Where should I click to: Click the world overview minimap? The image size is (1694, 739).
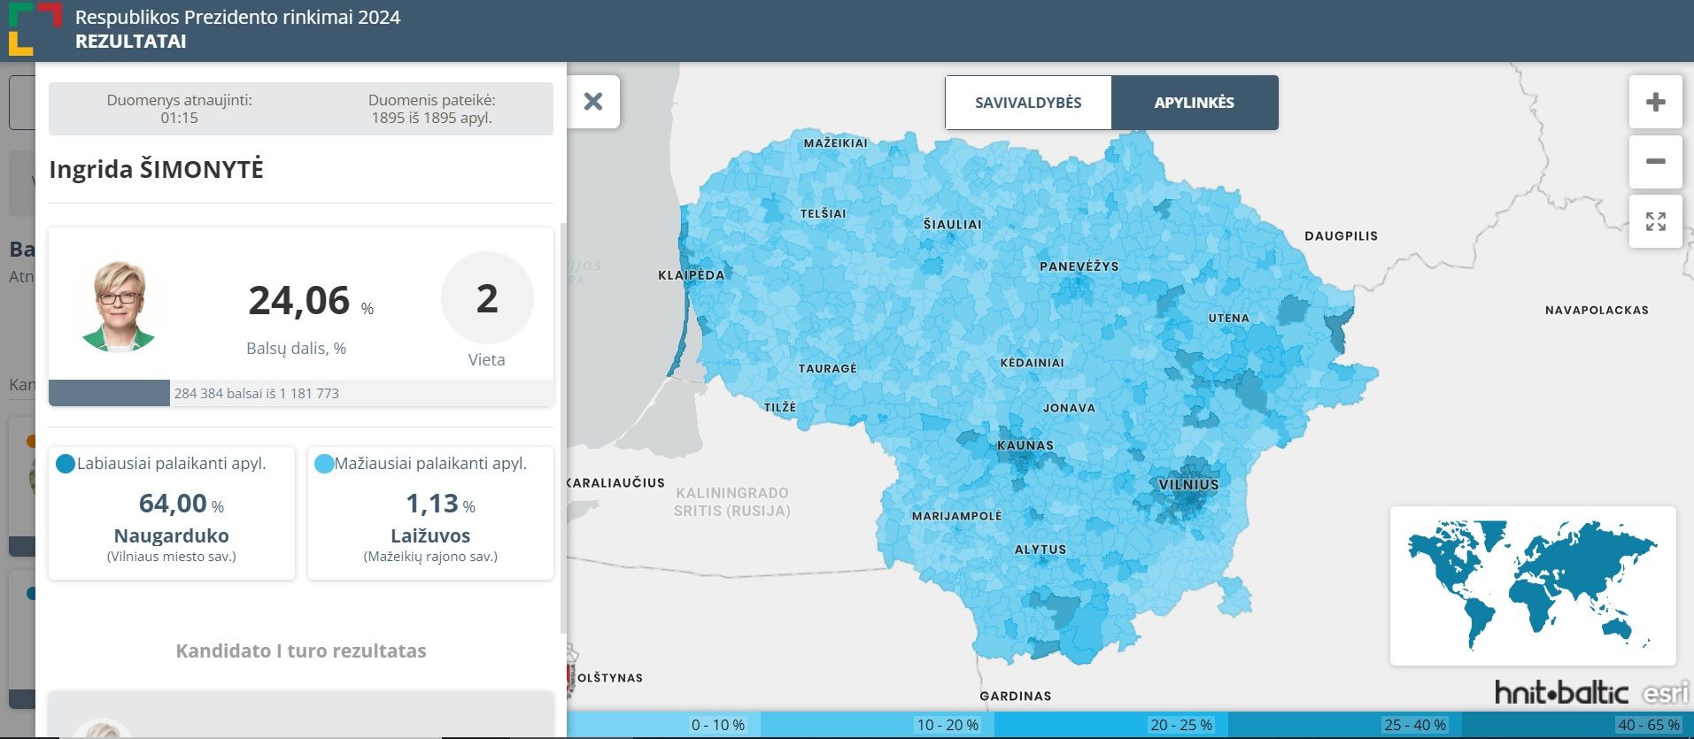(x=1532, y=585)
